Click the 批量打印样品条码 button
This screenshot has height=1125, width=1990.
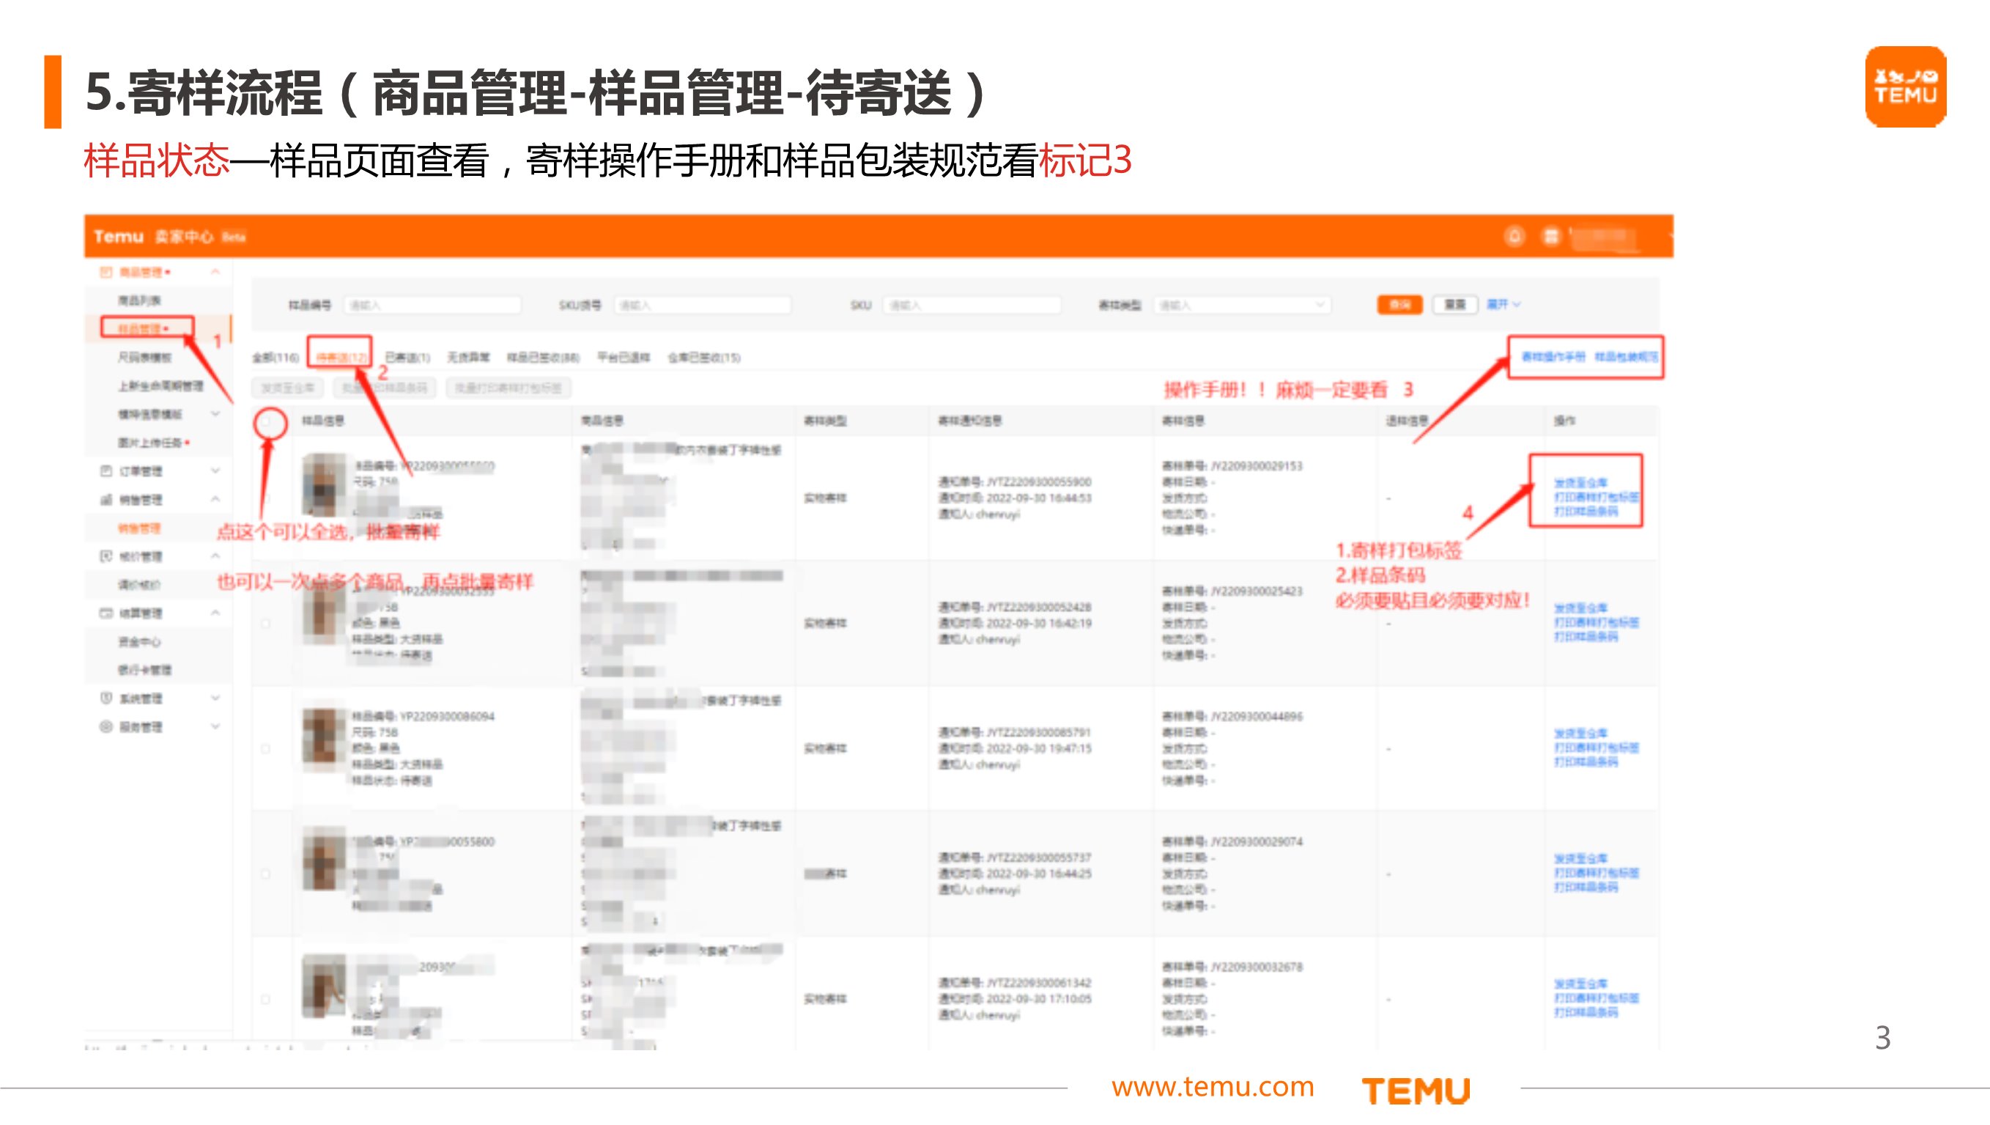(385, 388)
